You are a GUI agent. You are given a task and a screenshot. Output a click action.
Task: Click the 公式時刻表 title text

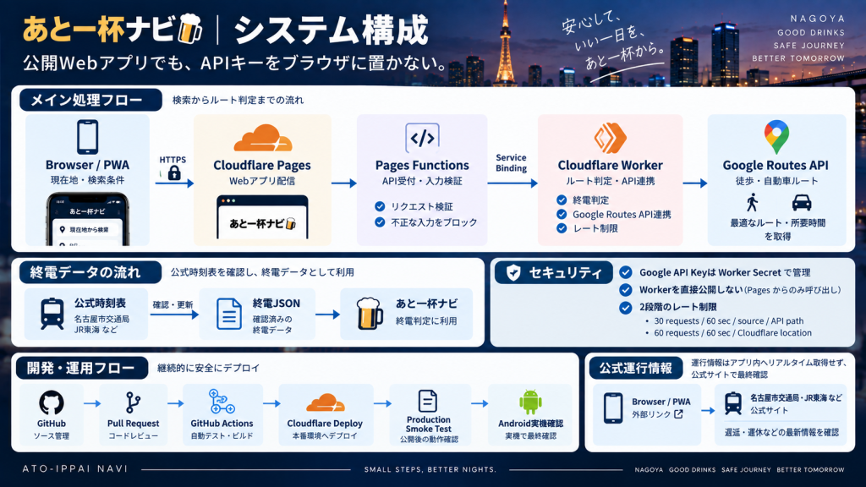[x=100, y=304]
